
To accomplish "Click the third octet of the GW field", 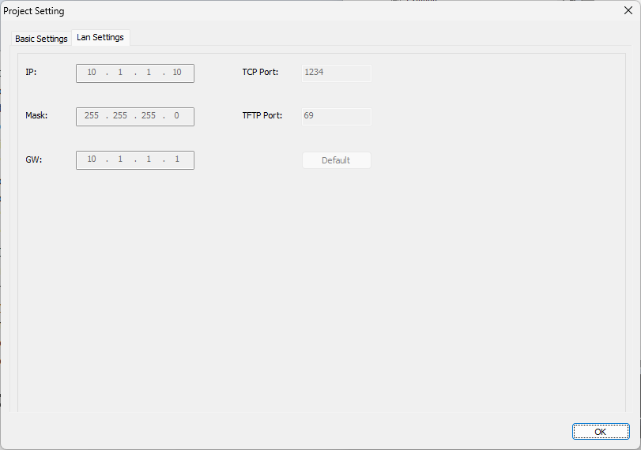I will point(149,159).
